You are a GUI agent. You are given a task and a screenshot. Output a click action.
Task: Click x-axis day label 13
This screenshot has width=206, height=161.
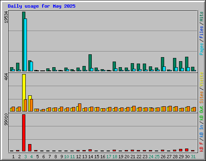click(x=84, y=157)
